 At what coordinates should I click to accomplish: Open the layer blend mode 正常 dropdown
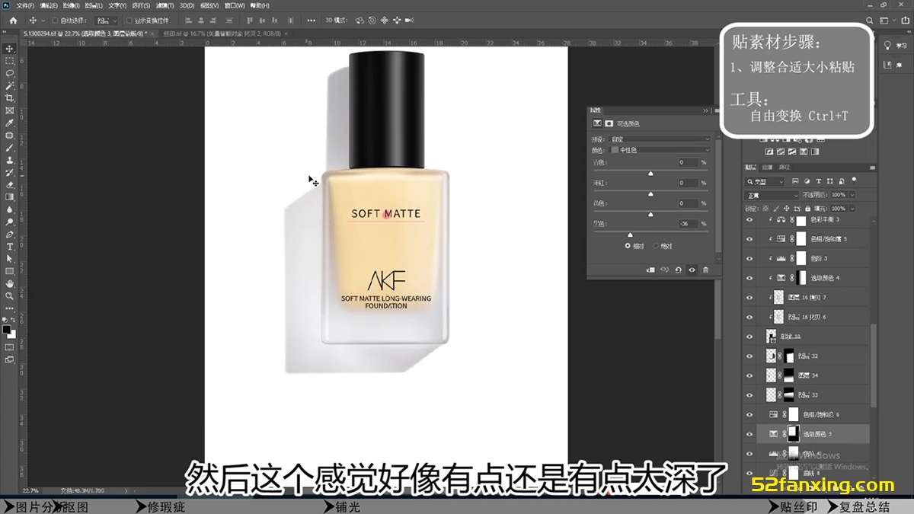click(x=772, y=196)
